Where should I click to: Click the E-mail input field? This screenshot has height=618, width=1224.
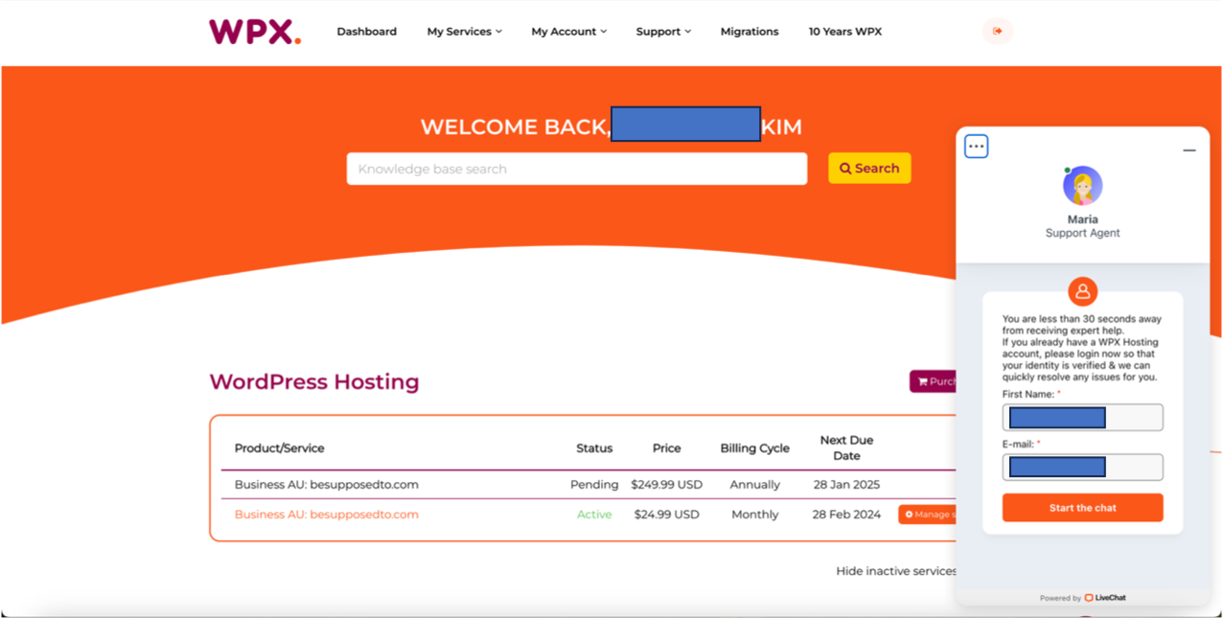1083,468
